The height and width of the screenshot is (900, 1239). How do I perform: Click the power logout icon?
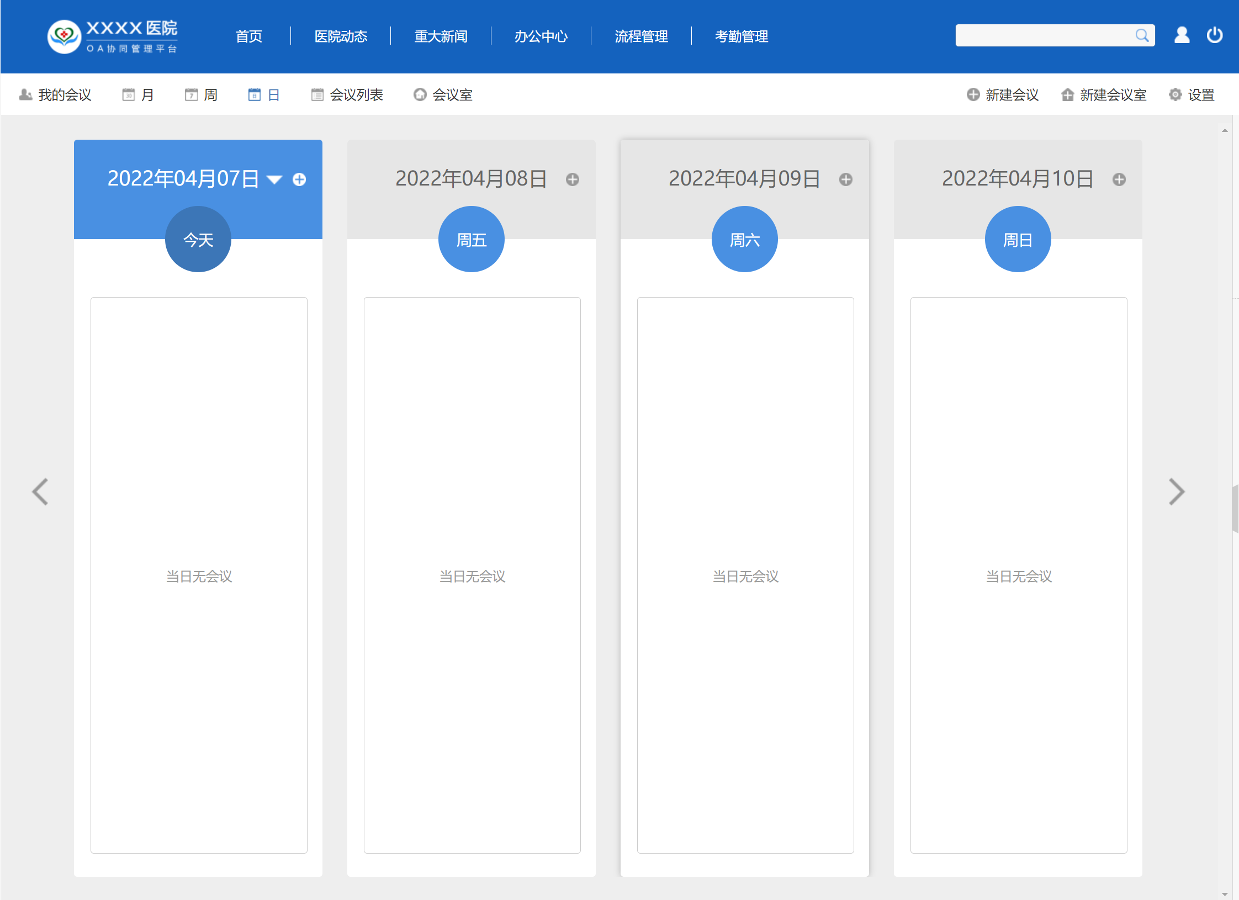tap(1214, 35)
